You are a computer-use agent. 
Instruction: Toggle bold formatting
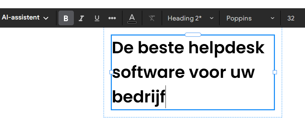66,18
